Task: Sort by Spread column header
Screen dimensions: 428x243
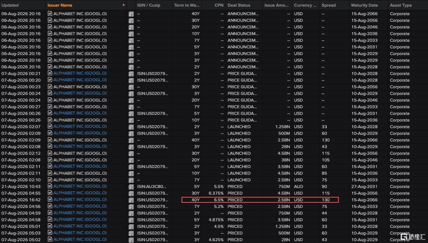Action: click(x=329, y=5)
